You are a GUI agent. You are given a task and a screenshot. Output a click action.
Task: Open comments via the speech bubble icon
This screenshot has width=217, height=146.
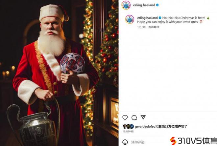click(134, 117)
